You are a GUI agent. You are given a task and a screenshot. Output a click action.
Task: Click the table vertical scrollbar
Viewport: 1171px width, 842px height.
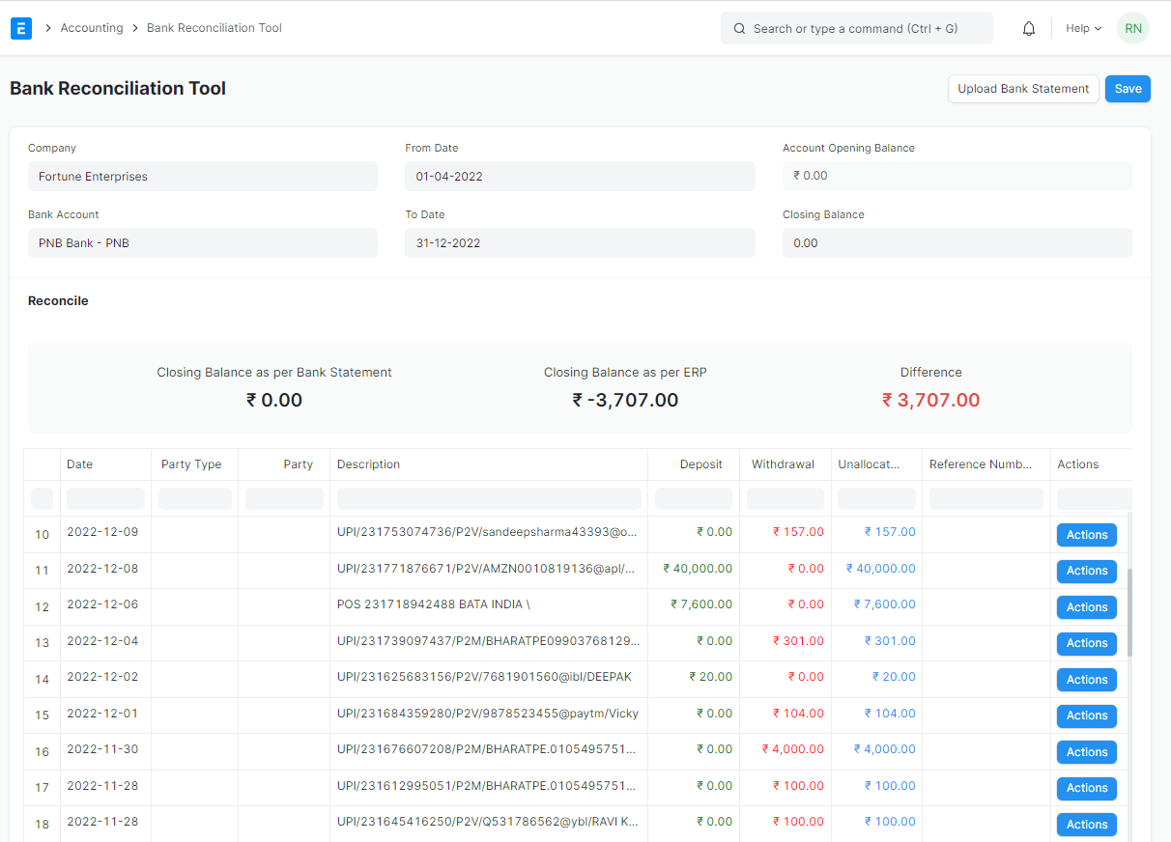1129,612
